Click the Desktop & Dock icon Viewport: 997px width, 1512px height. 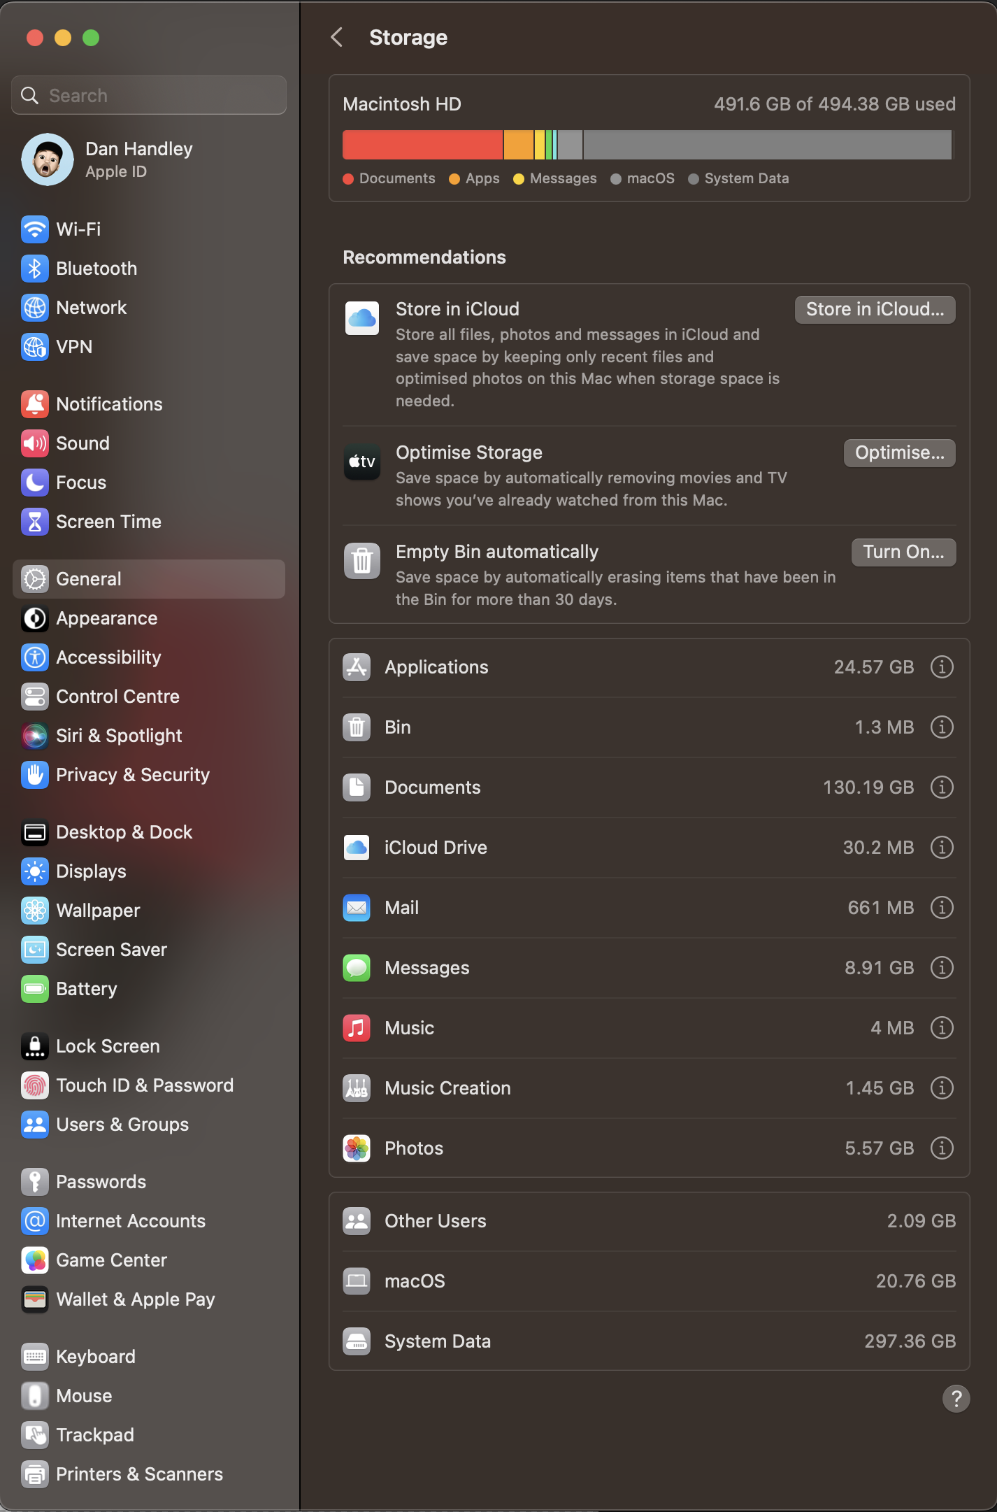pos(34,832)
